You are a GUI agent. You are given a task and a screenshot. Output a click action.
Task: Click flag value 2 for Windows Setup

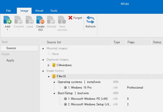[128, 104]
